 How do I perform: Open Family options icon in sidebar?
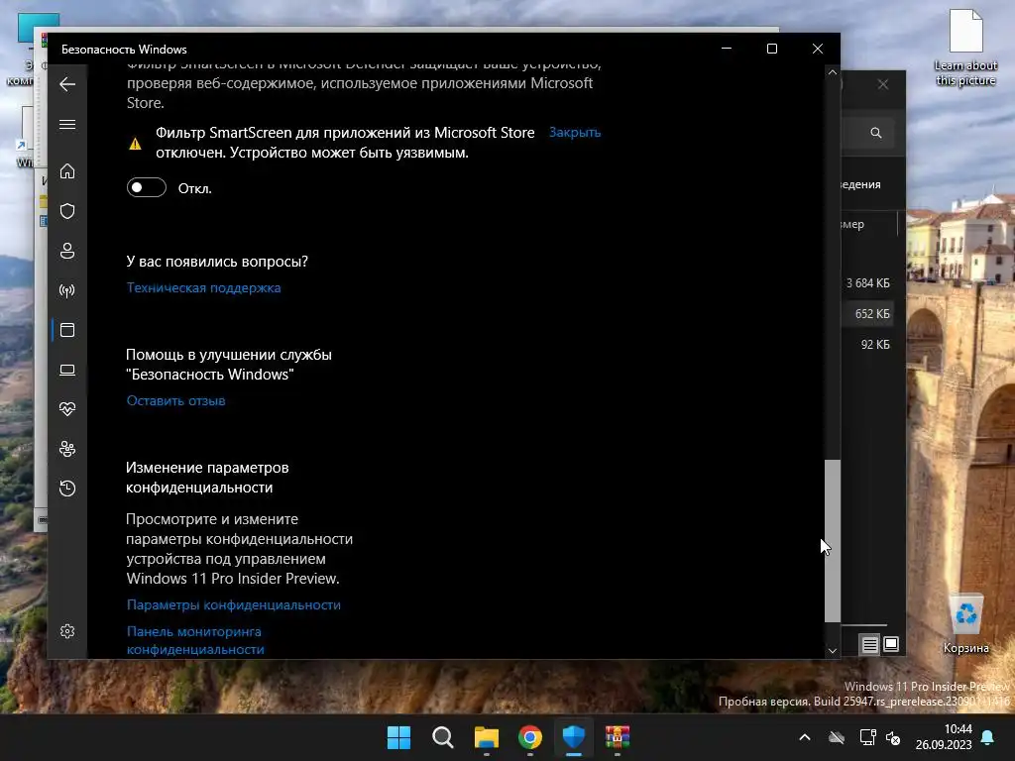coord(67,449)
